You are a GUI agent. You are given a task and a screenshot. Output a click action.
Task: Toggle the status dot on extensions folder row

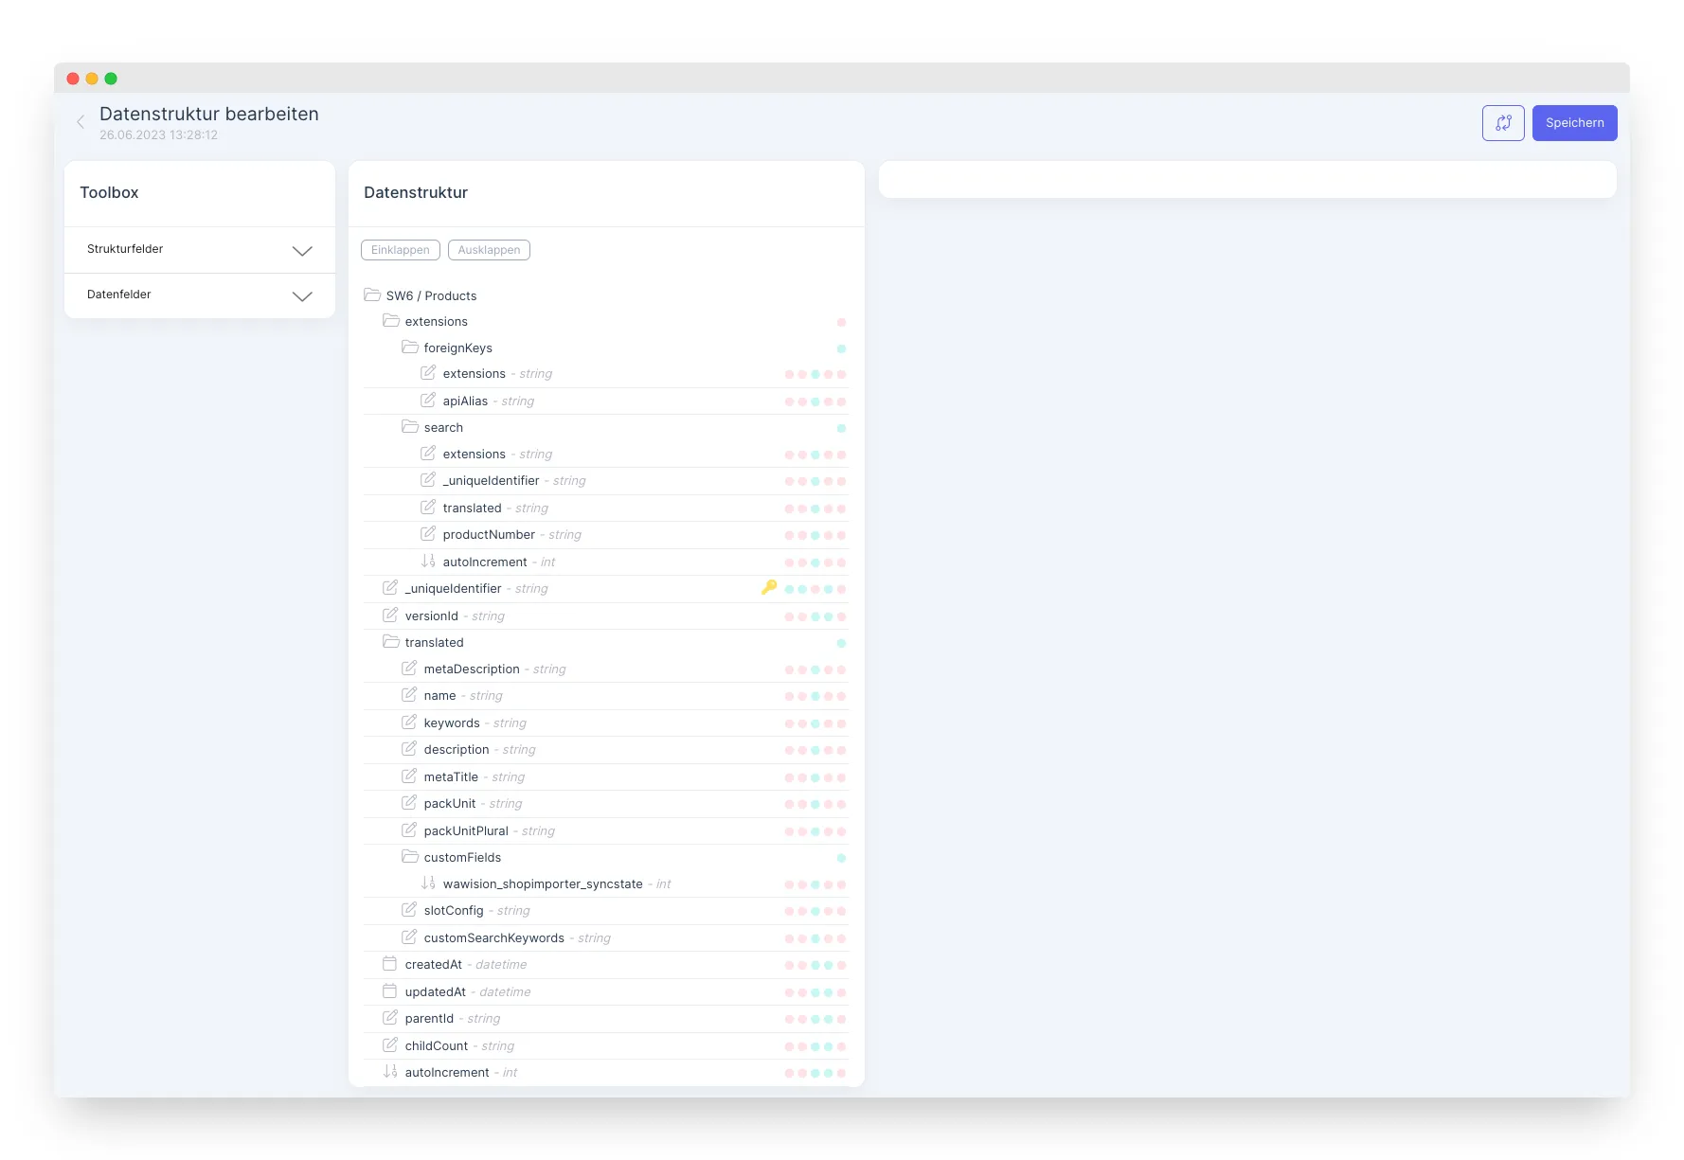click(x=841, y=322)
